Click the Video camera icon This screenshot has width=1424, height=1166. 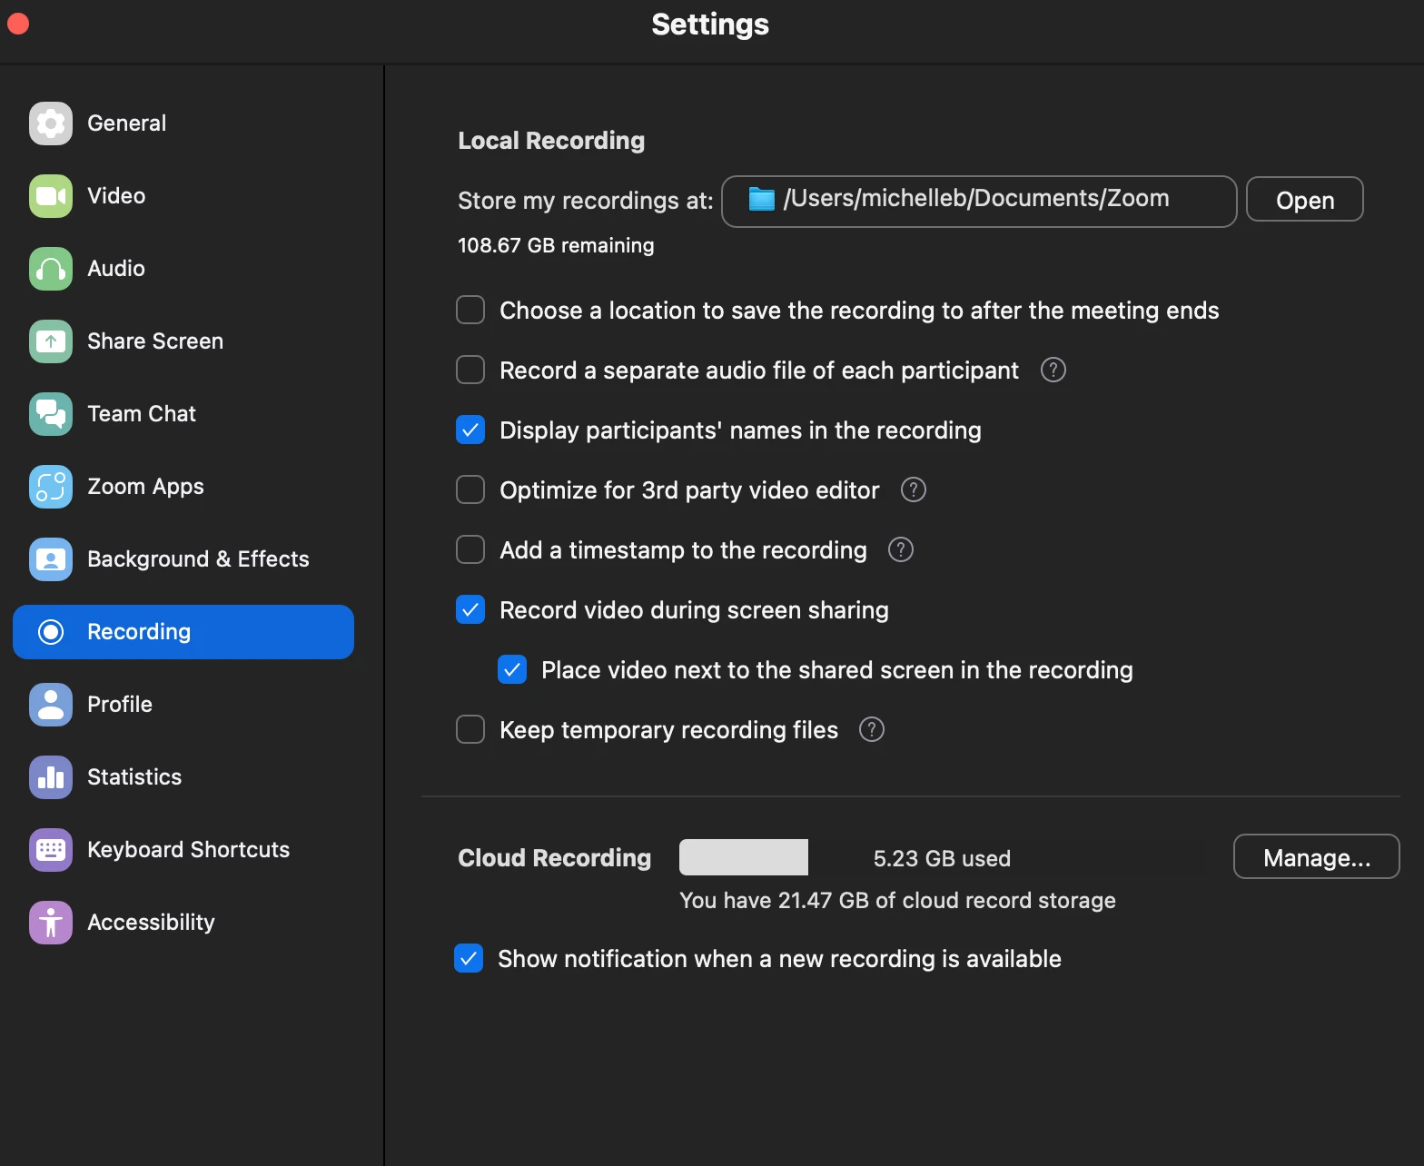[51, 196]
